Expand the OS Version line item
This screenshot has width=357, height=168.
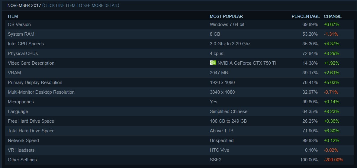[19, 24]
